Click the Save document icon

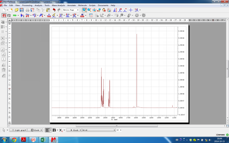[21, 10]
